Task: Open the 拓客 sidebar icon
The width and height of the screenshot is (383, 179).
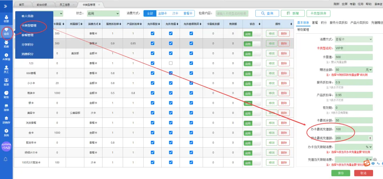Action: pyautogui.click(x=6, y=44)
